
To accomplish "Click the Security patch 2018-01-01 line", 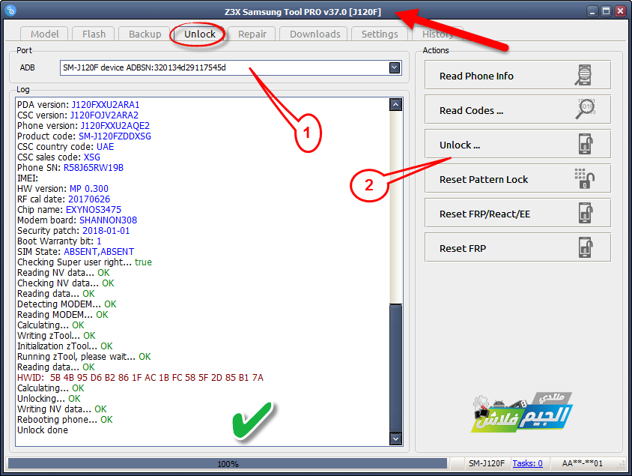I will (x=73, y=231).
